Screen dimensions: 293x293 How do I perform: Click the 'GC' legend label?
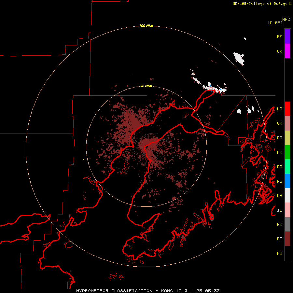(x=279, y=225)
